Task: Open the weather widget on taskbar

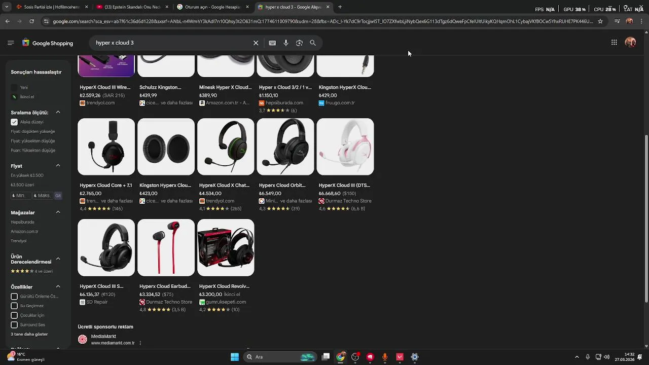Action: 25,357
